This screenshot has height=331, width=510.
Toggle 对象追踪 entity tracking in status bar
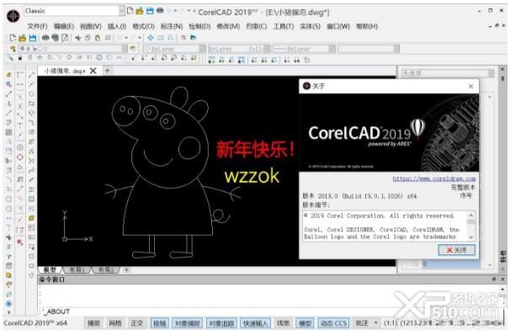(x=221, y=323)
